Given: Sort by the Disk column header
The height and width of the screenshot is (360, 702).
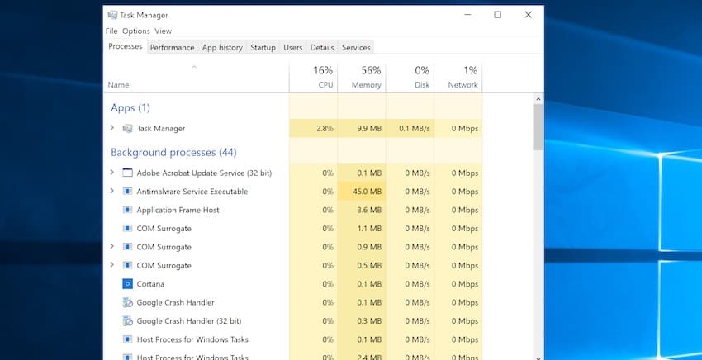Looking at the screenshot, I should [x=410, y=78].
